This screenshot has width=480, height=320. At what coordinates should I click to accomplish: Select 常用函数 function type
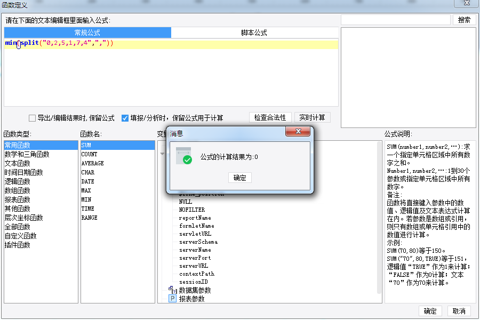41,145
